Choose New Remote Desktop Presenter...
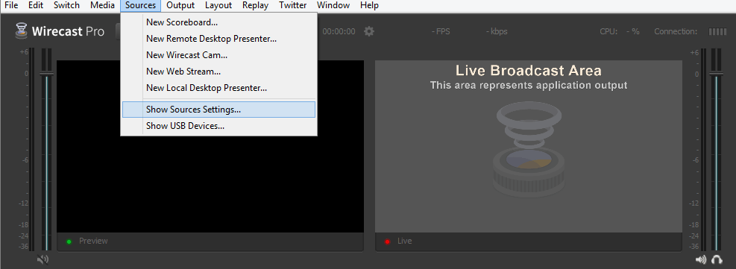The width and height of the screenshot is (736, 269). 218,39
